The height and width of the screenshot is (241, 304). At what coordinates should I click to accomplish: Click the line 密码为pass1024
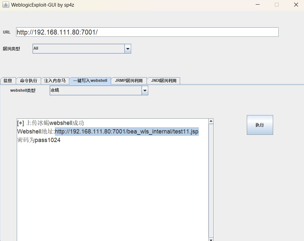coord(39,140)
